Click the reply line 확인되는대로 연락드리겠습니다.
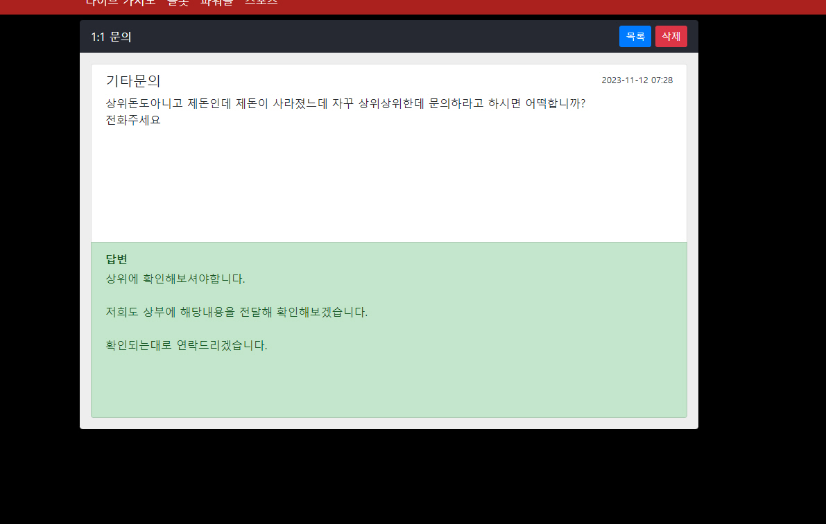The image size is (826, 524). tap(187, 345)
